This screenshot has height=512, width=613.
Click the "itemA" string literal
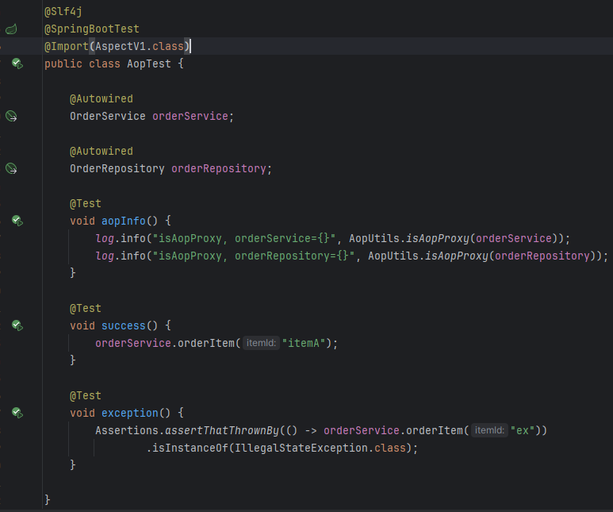[305, 343]
